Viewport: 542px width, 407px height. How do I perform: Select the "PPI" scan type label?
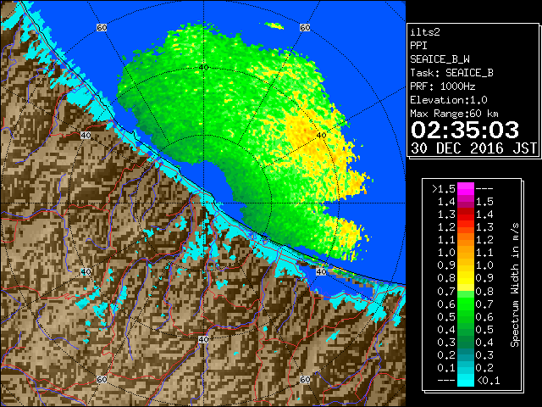(x=418, y=46)
